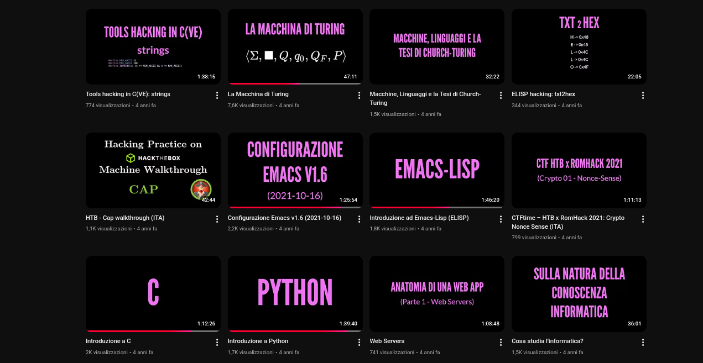Play the large C thumbnail
Image resolution: width=703 pixels, height=363 pixels.
[153, 293]
